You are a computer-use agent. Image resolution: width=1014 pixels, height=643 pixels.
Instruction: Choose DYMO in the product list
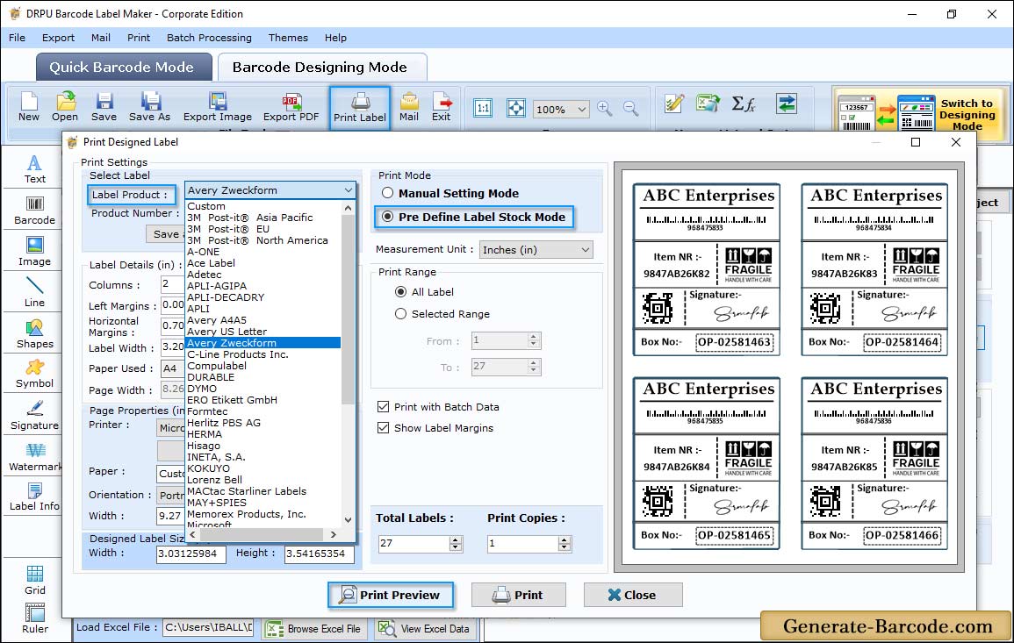(202, 389)
